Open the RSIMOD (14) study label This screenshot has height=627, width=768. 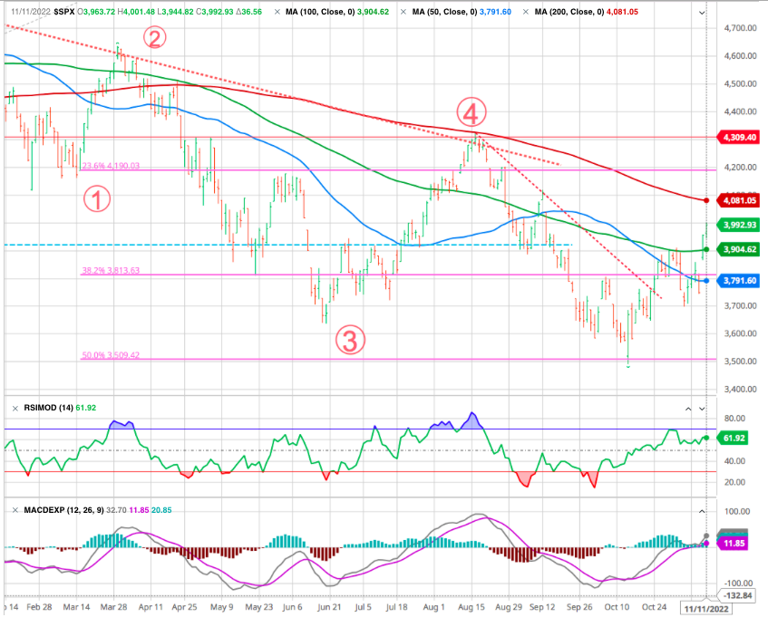48,408
